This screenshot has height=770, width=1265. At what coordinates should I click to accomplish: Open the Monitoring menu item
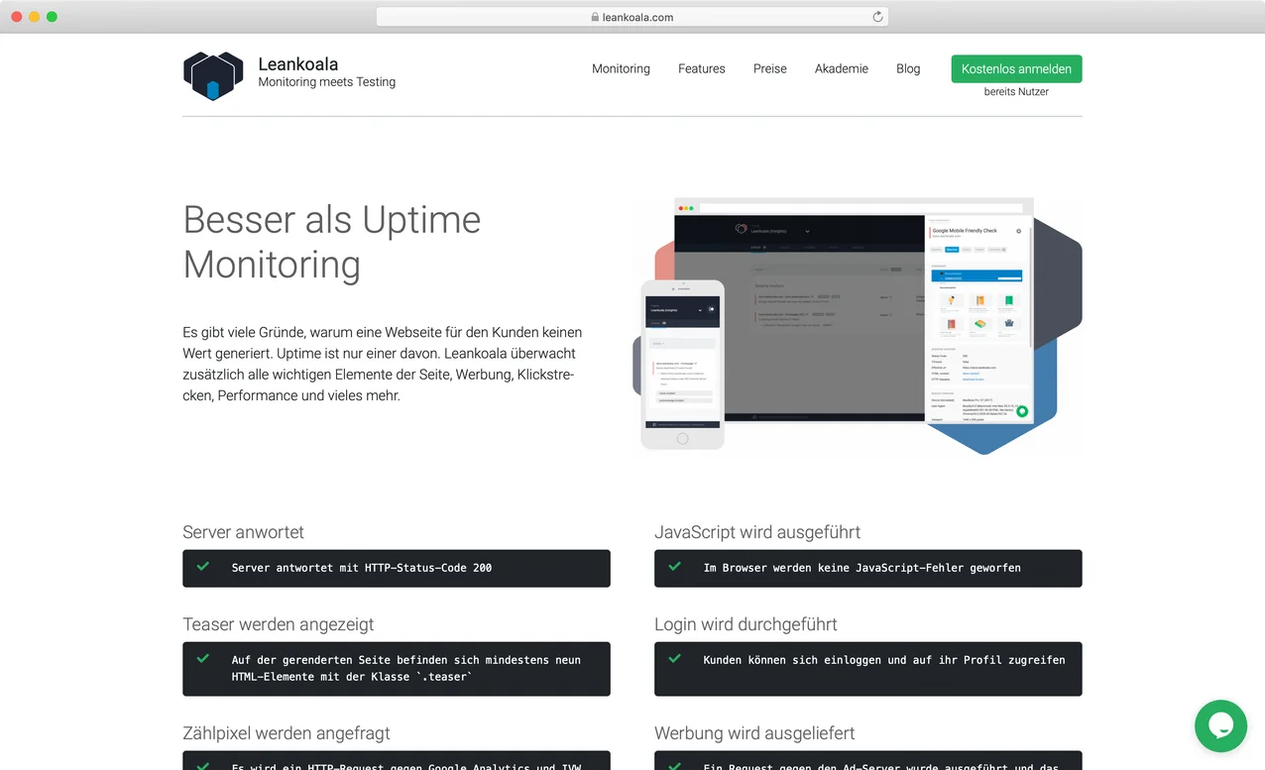click(x=621, y=68)
